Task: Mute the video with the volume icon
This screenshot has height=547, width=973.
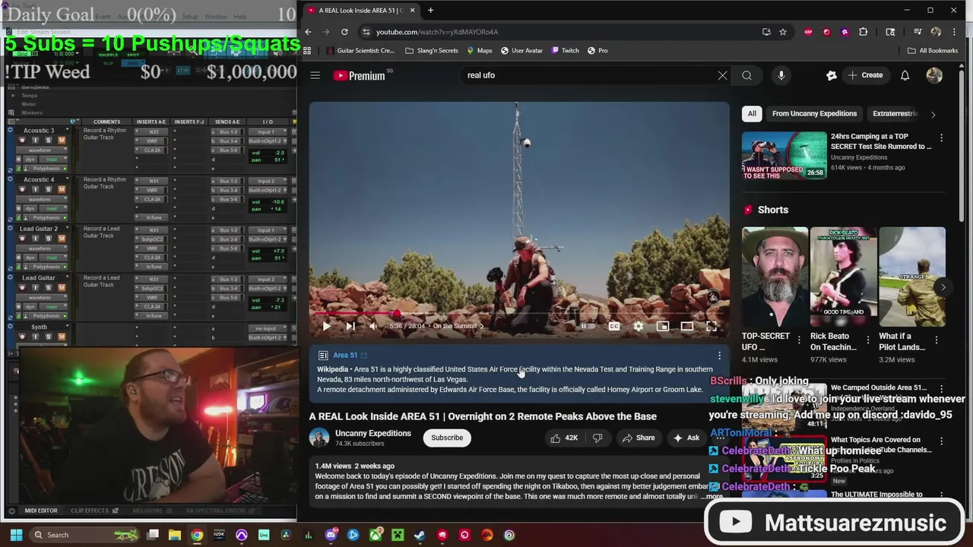Action: point(372,326)
